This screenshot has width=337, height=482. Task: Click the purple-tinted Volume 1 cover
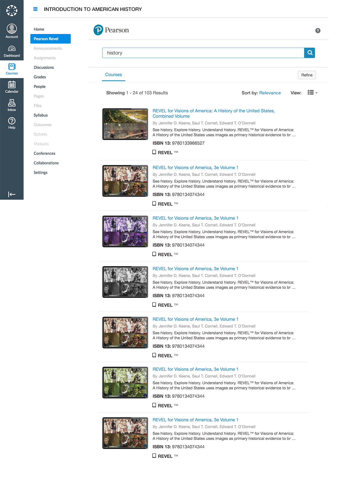click(125, 231)
